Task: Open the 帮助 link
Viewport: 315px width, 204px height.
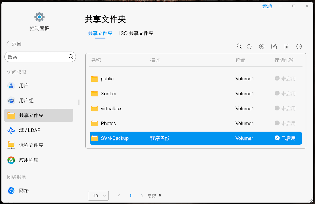Action: (267, 6)
